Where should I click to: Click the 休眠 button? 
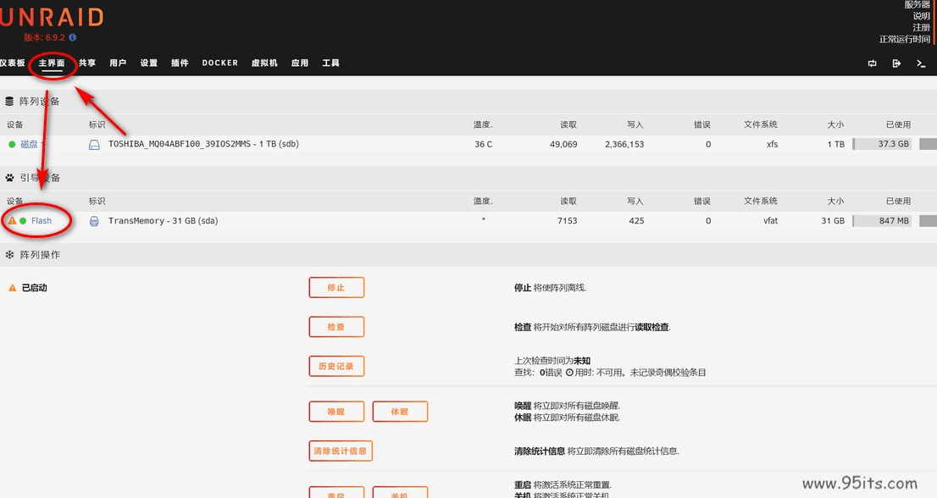(400, 412)
